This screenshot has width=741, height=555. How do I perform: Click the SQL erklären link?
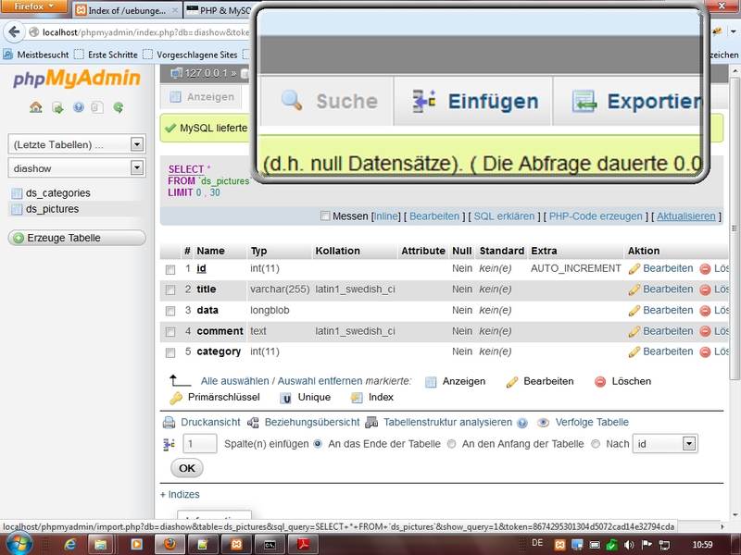click(x=504, y=216)
